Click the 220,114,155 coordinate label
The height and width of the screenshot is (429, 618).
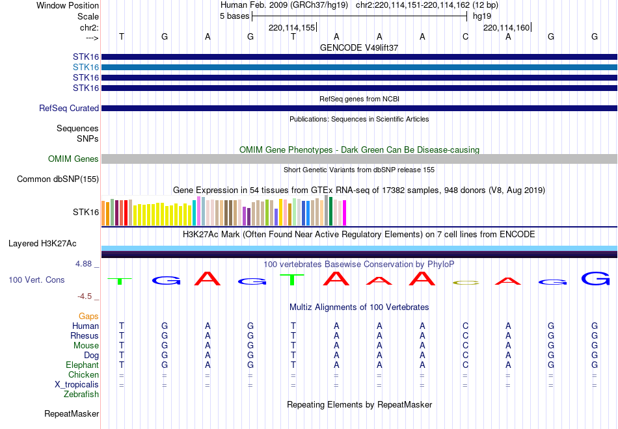click(x=291, y=27)
